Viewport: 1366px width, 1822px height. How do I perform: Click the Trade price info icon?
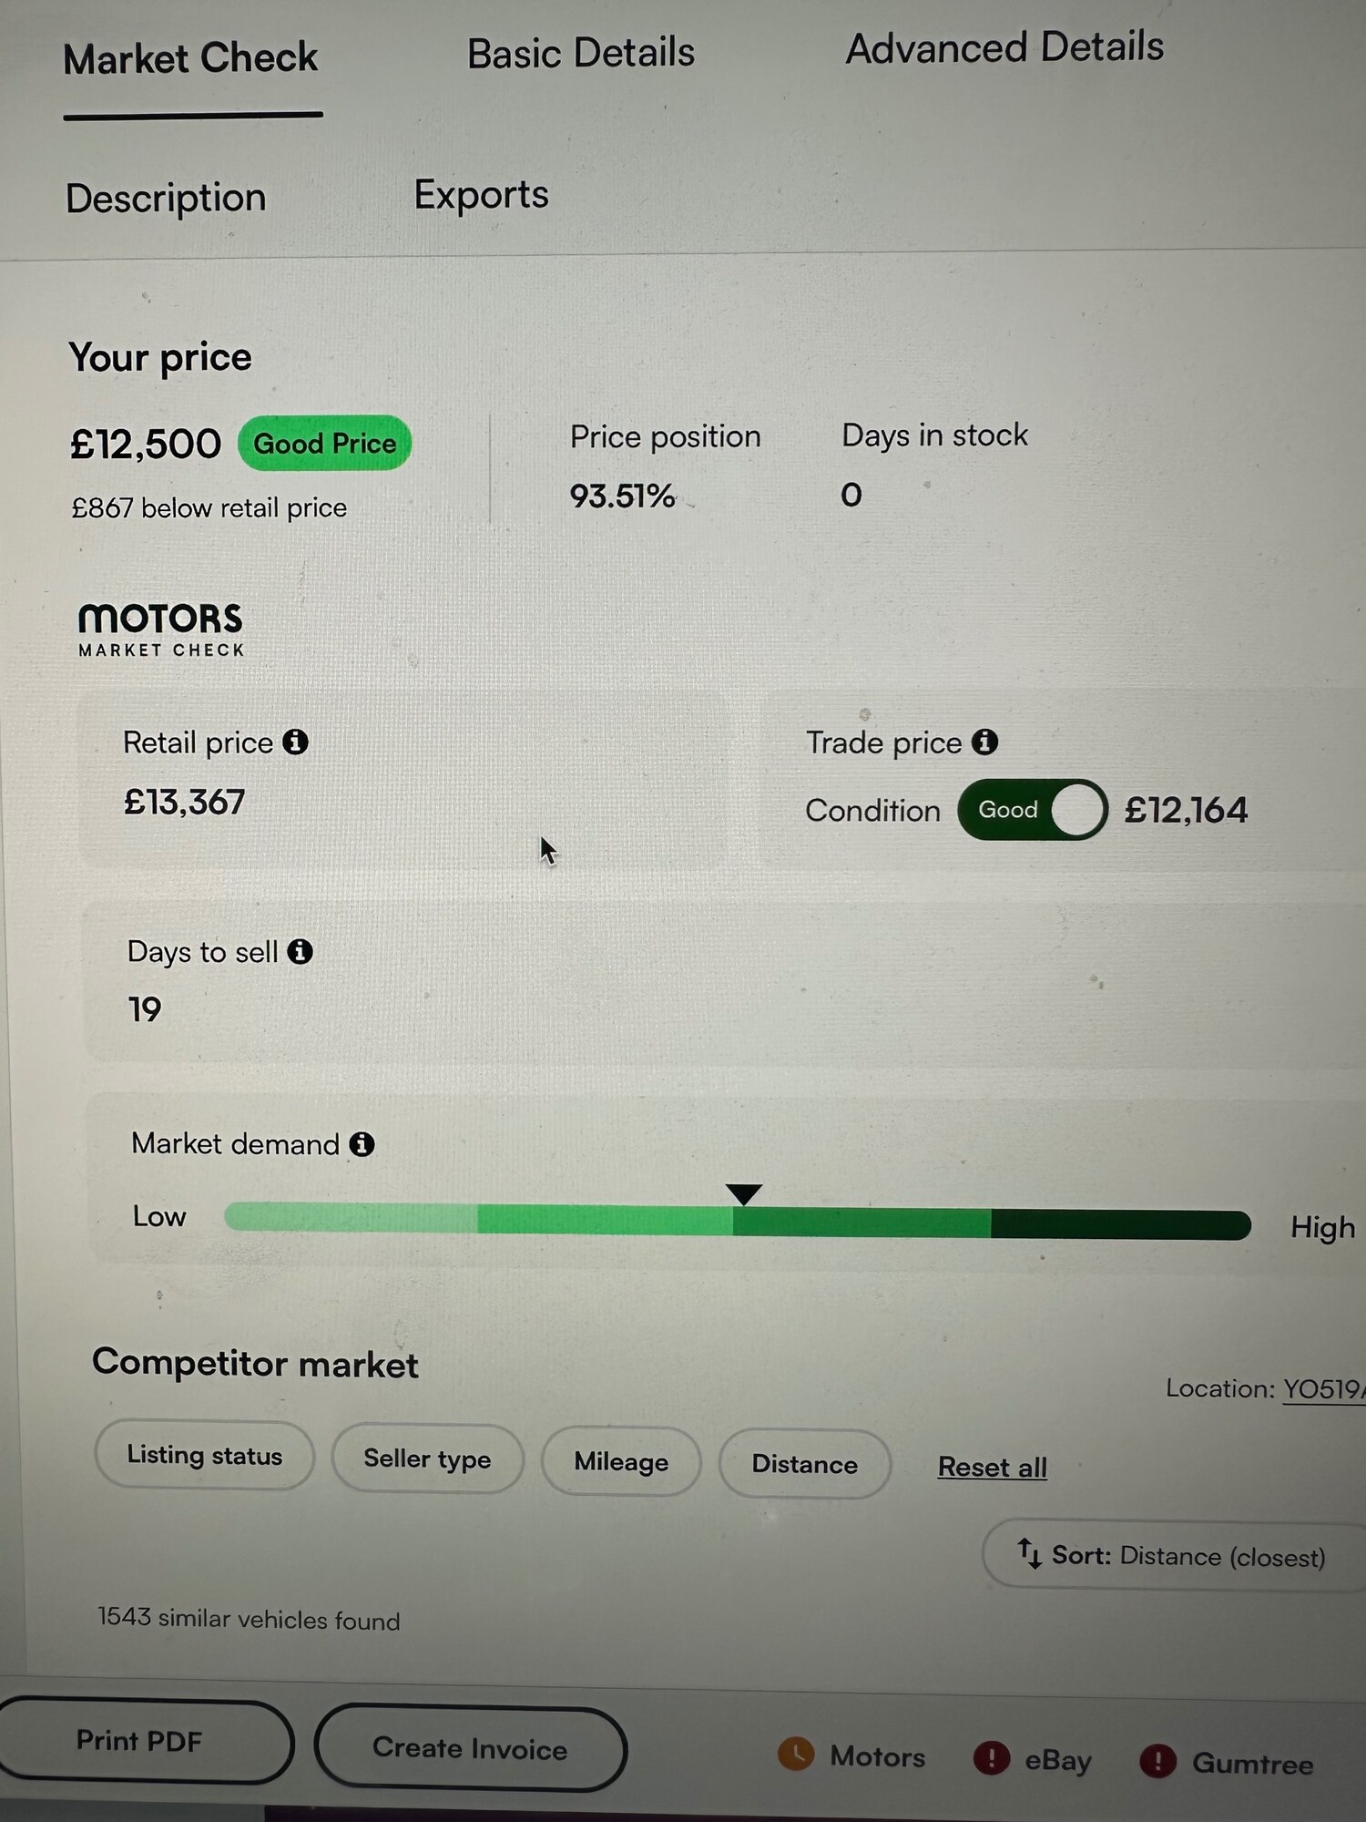pos(984,742)
